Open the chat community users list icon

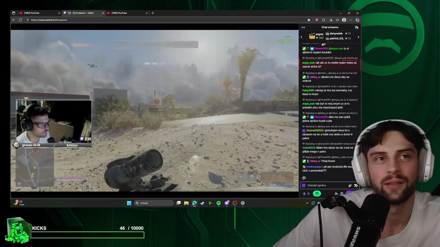[x=356, y=27]
